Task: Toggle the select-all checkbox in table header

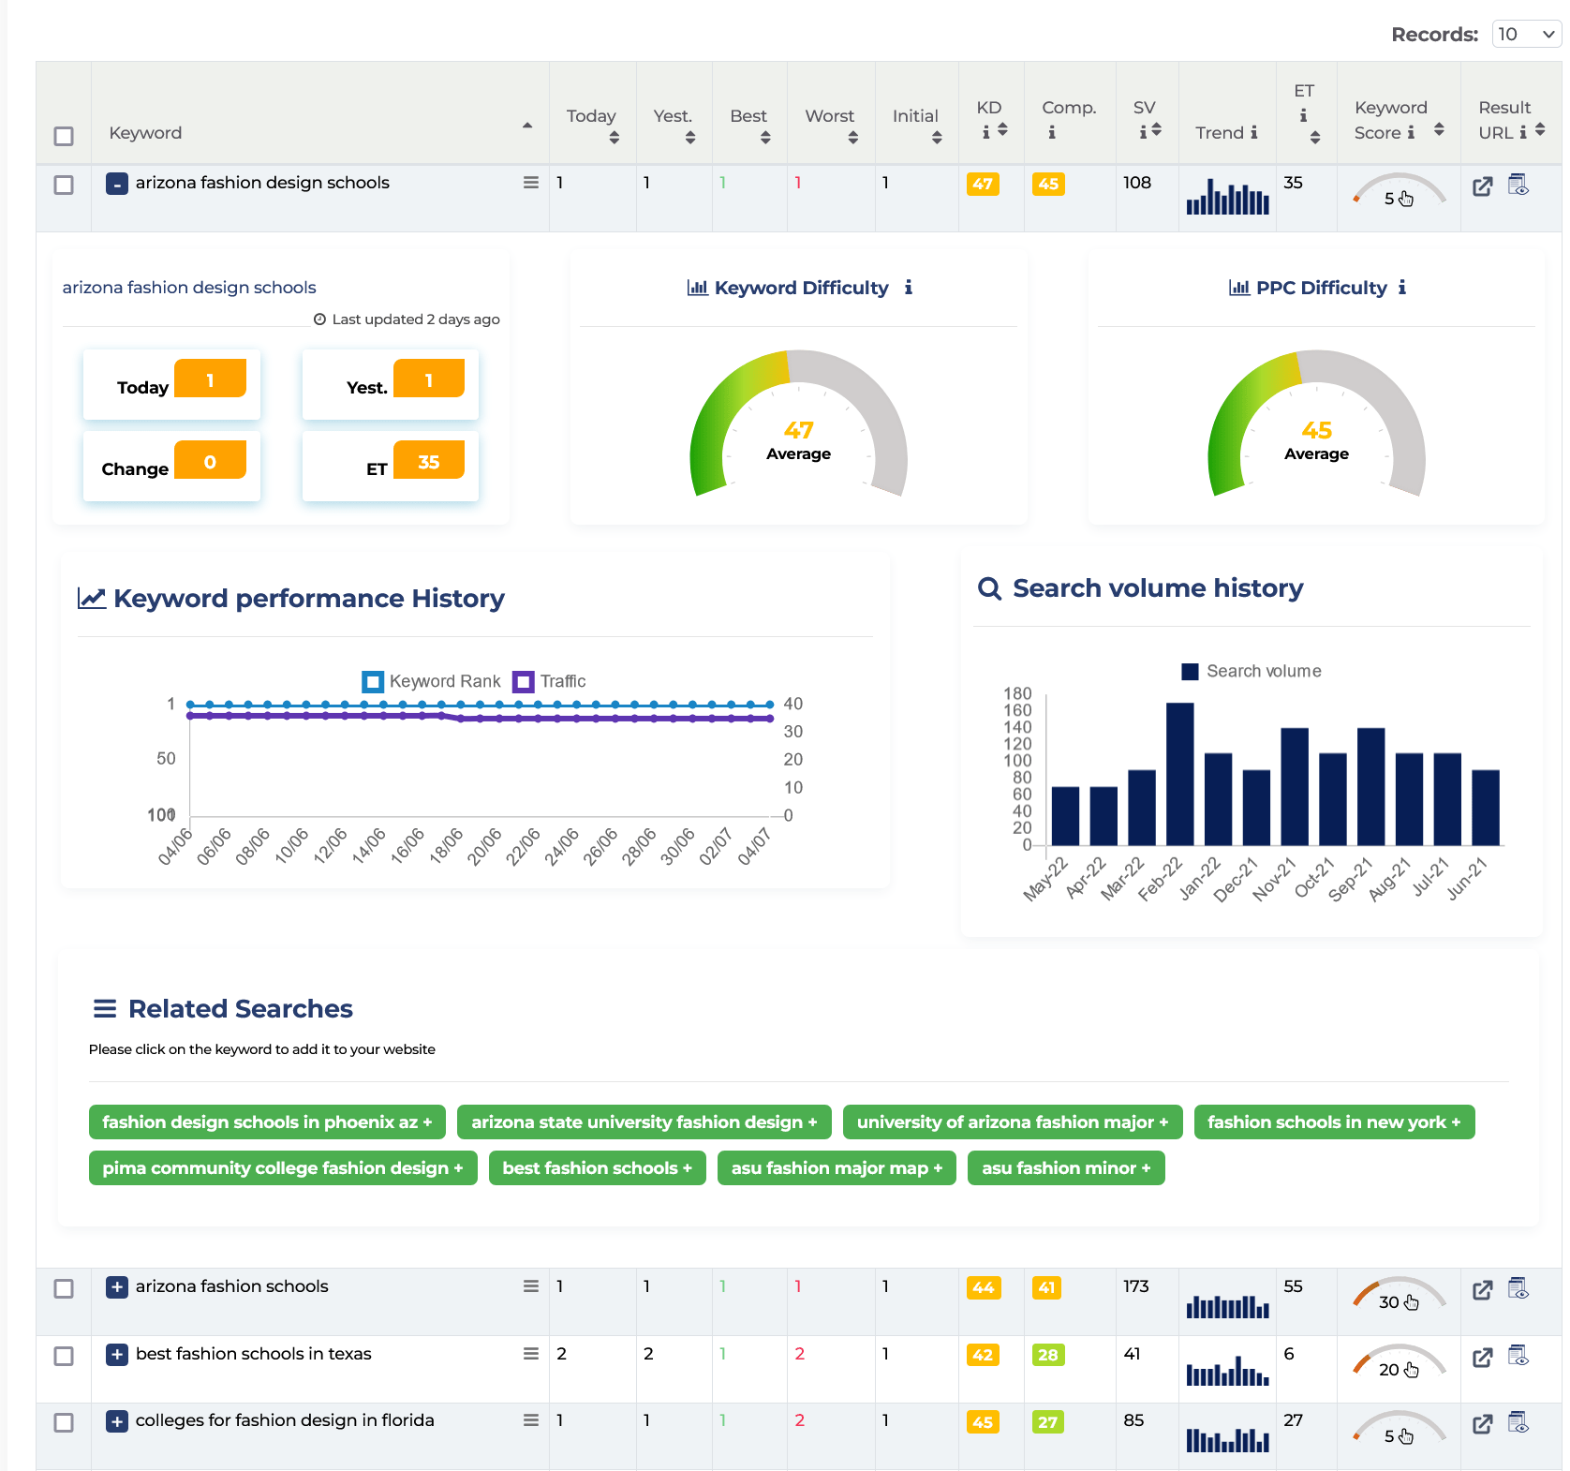Action: point(64,136)
